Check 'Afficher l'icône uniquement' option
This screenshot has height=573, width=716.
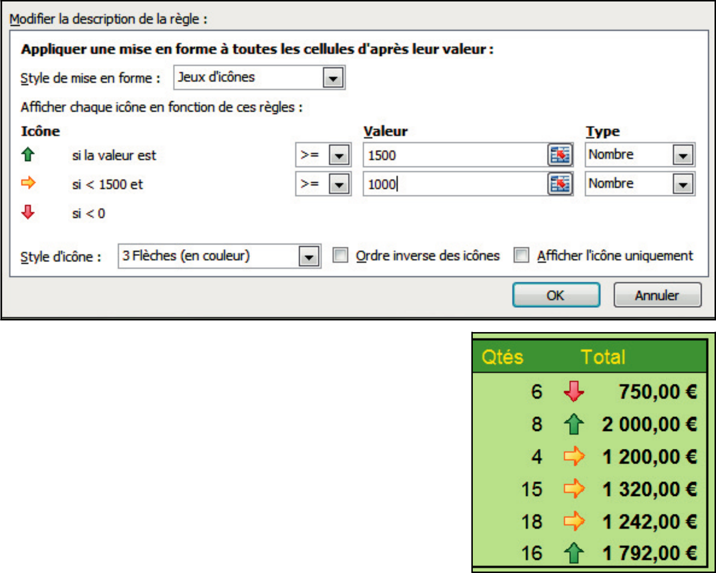(x=521, y=255)
